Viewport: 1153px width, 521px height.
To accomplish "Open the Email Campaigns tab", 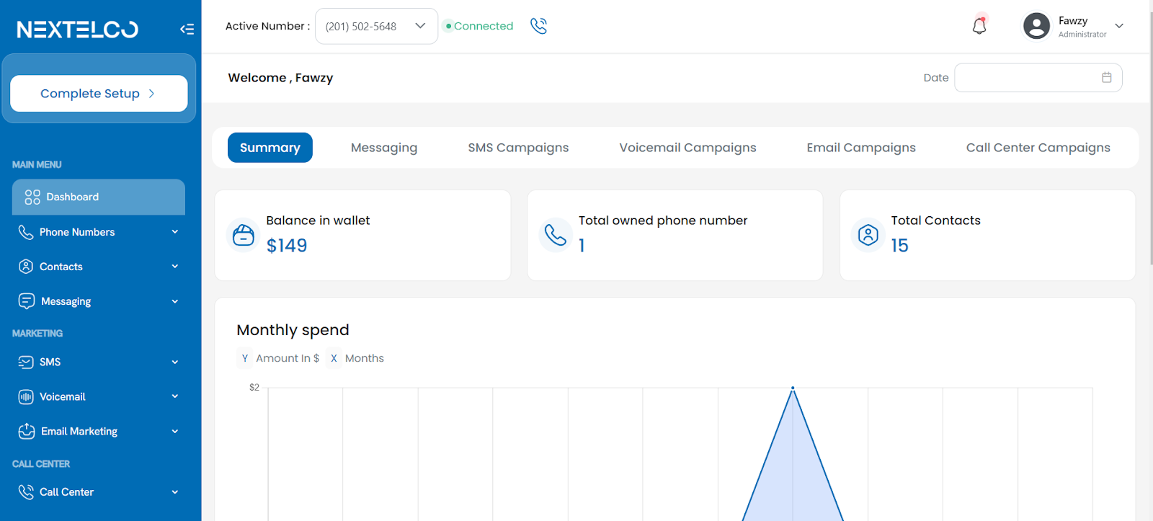I will tap(861, 148).
